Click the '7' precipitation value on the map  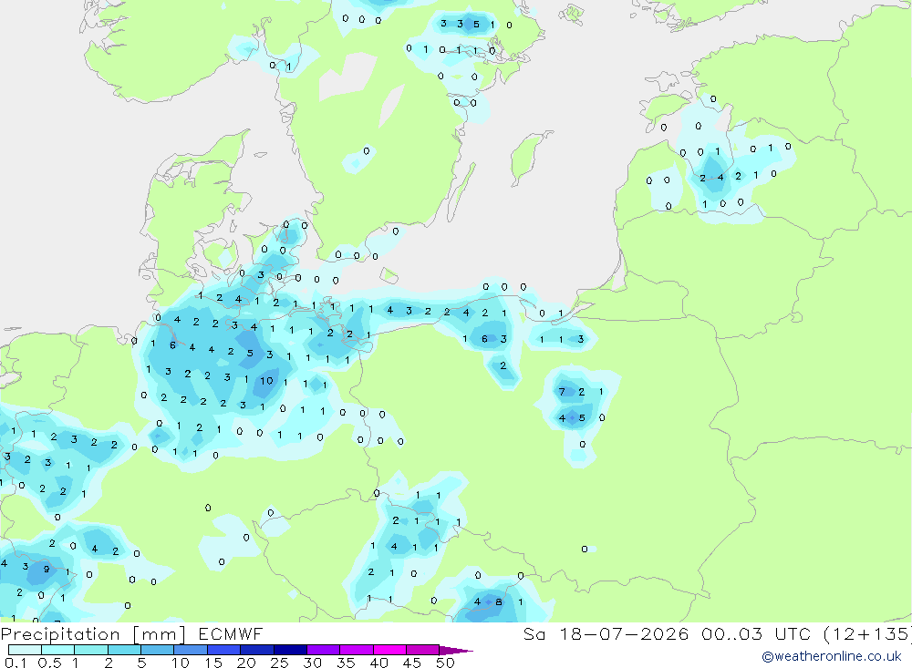point(562,392)
